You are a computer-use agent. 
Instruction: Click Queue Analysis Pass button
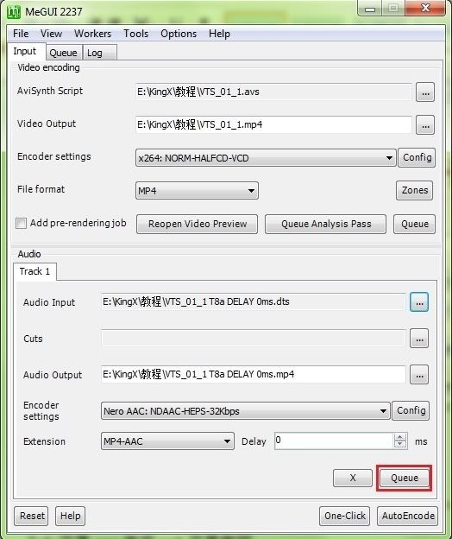click(326, 224)
